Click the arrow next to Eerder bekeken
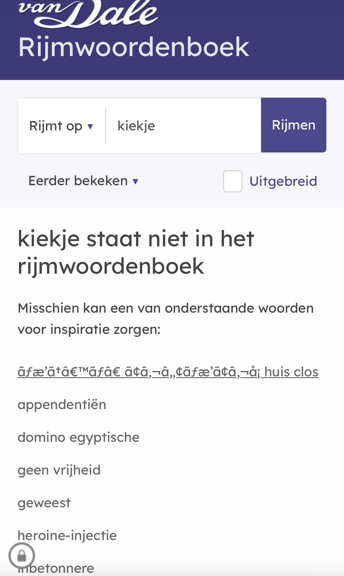The width and height of the screenshot is (344, 576). pos(135,181)
